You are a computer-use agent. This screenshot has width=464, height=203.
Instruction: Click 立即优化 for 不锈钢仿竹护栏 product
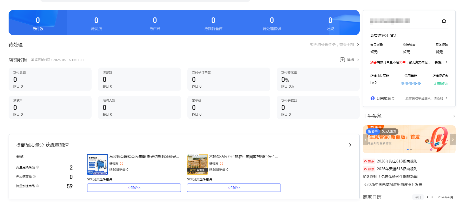(234, 188)
